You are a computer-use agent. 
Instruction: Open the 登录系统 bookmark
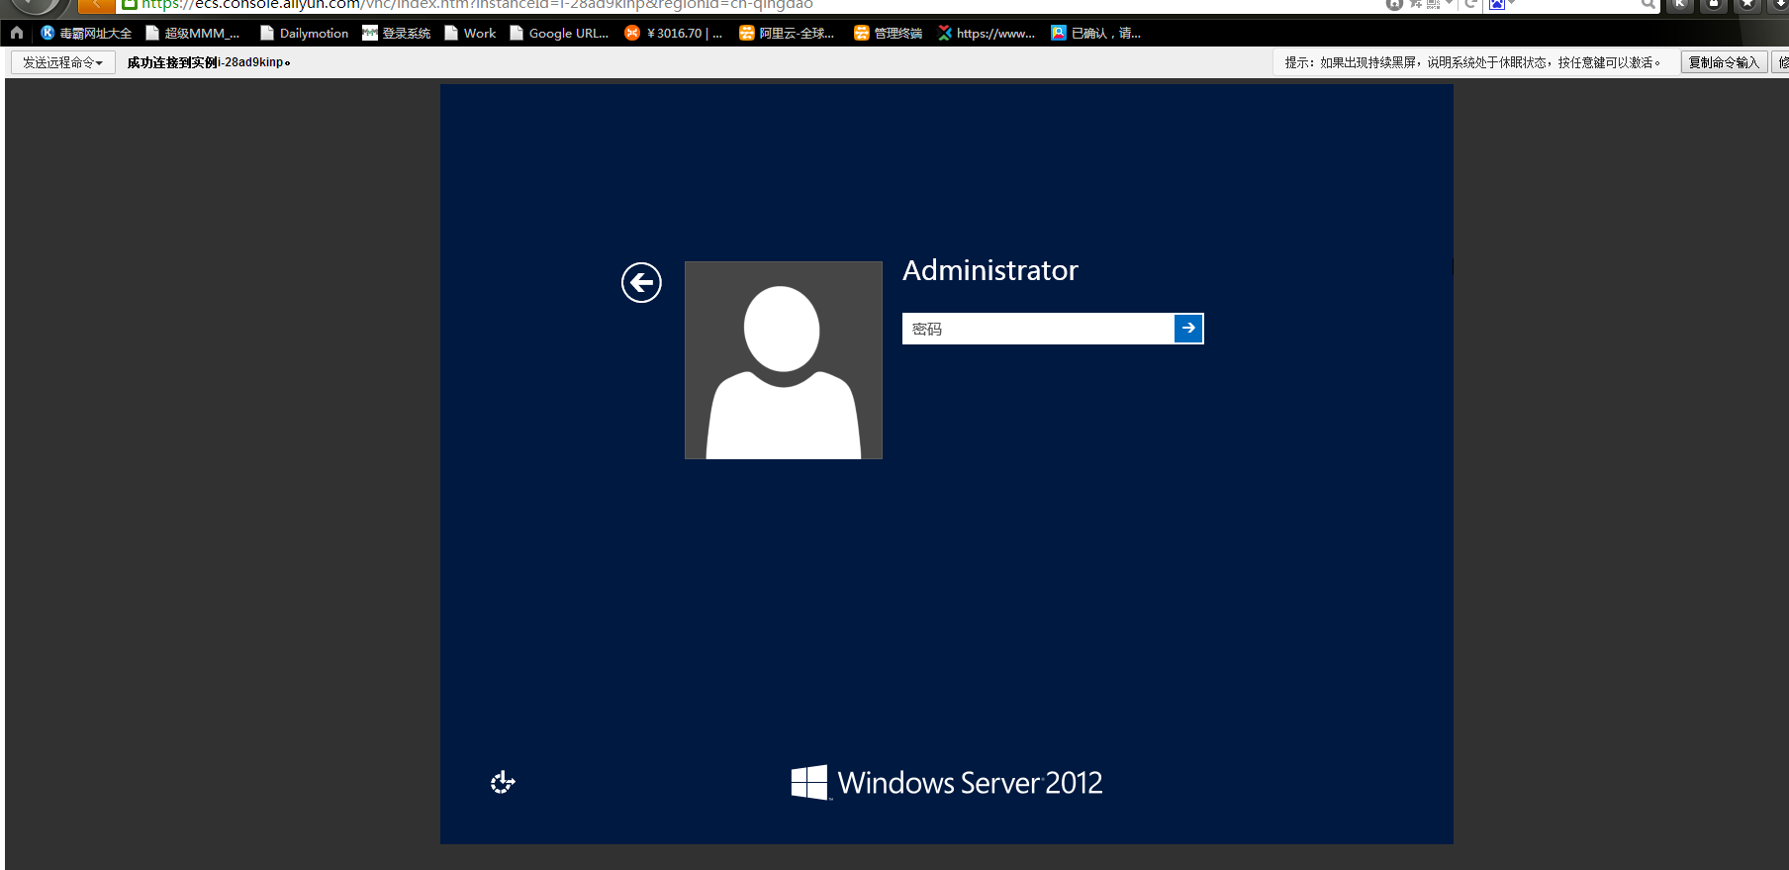click(x=396, y=33)
